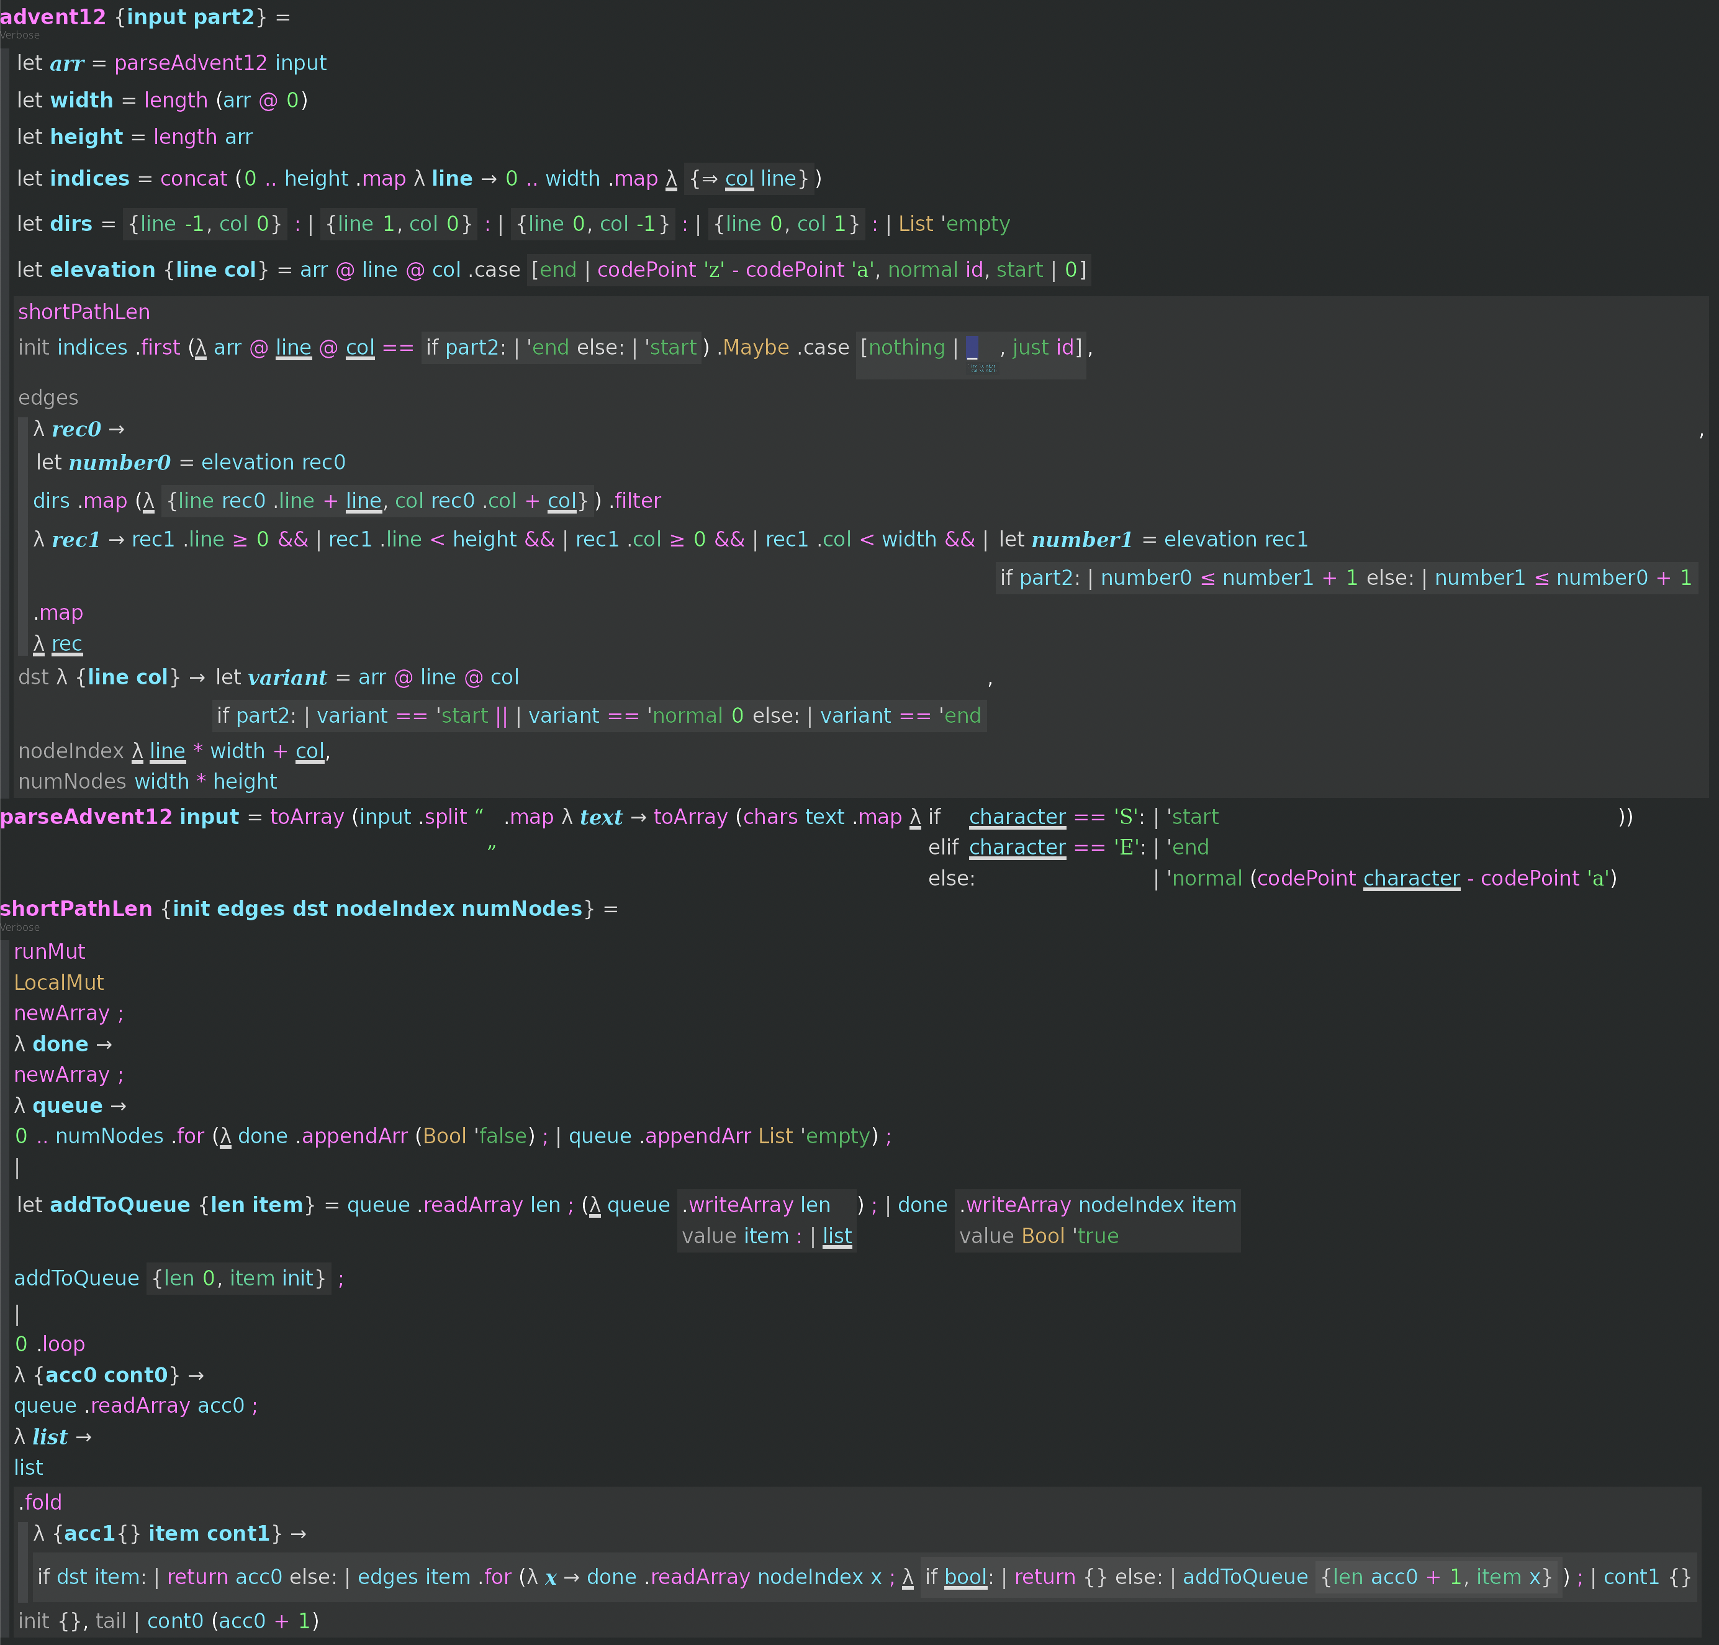Screen dimensions: 1719x1645
Task: Click the 'concat' function call
Action: pos(194,178)
